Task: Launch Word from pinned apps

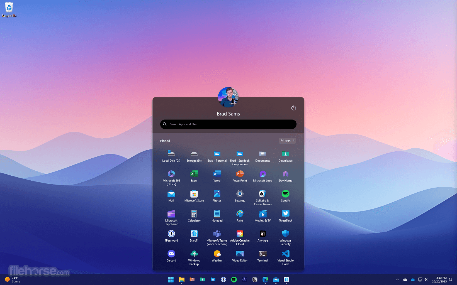Action: tap(217, 176)
